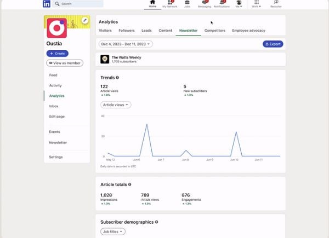Open the Home icon in top navigation
Screen dimensions: 329x238
(x=152, y=4)
